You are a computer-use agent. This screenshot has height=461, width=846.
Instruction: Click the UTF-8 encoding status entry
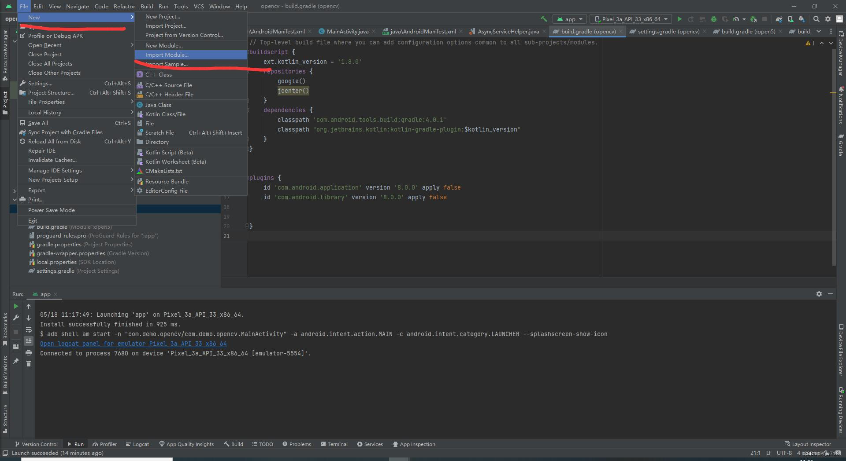pyautogui.click(x=784, y=453)
